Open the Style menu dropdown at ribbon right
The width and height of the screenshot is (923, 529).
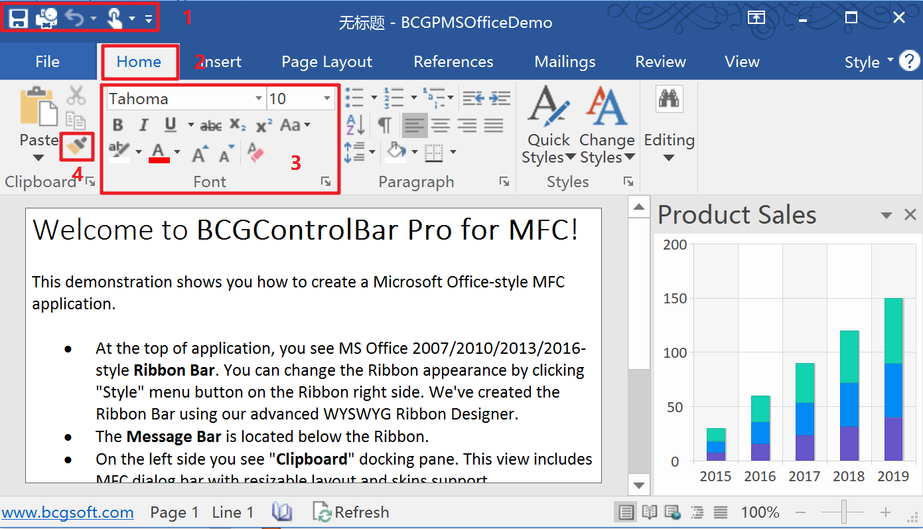(x=869, y=62)
